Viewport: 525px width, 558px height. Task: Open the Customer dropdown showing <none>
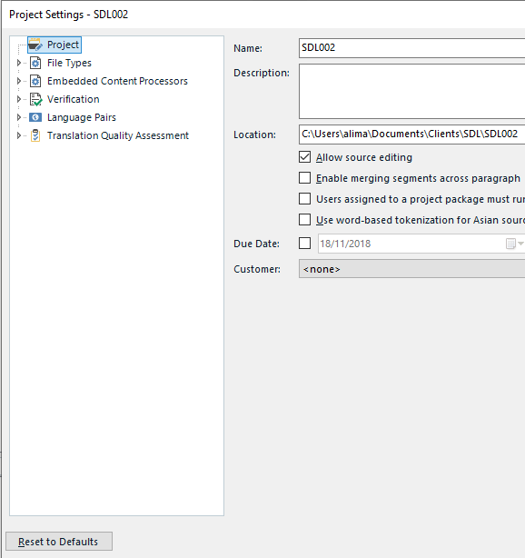(x=411, y=269)
